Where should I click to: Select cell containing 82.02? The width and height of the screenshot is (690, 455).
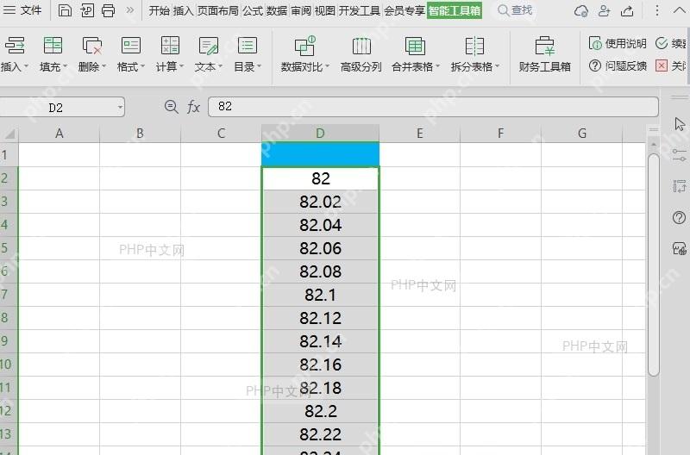(x=320, y=202)
